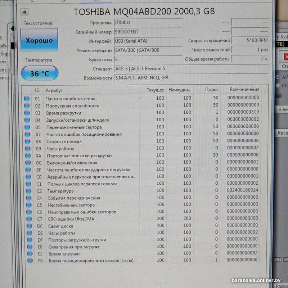Click the Техсостояние label
This screenshot has height=288, width=288.
pos(38,23)
